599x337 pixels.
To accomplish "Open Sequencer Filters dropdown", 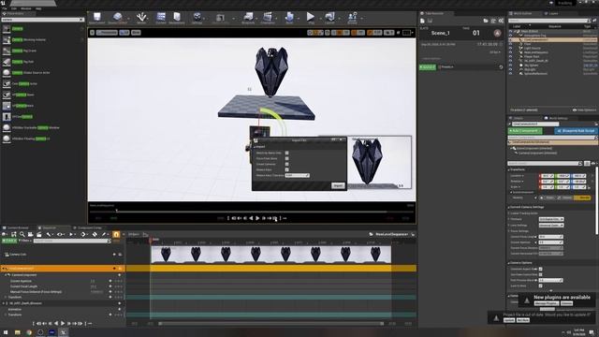I will [25, 241].
